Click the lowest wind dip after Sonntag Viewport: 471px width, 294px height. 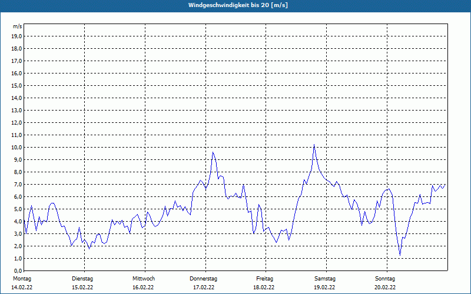coord(400,255)
